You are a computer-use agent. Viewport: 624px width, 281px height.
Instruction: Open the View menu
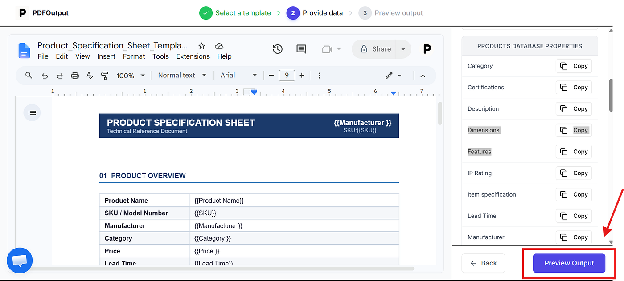[x=82, y=56]
